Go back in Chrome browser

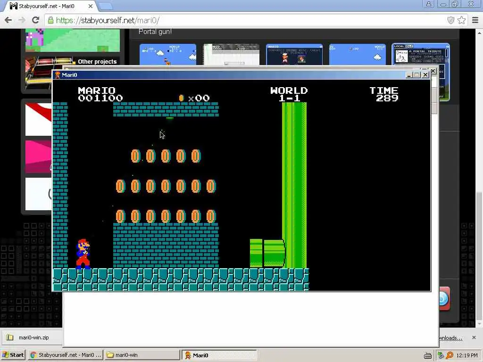click(8, 20)
